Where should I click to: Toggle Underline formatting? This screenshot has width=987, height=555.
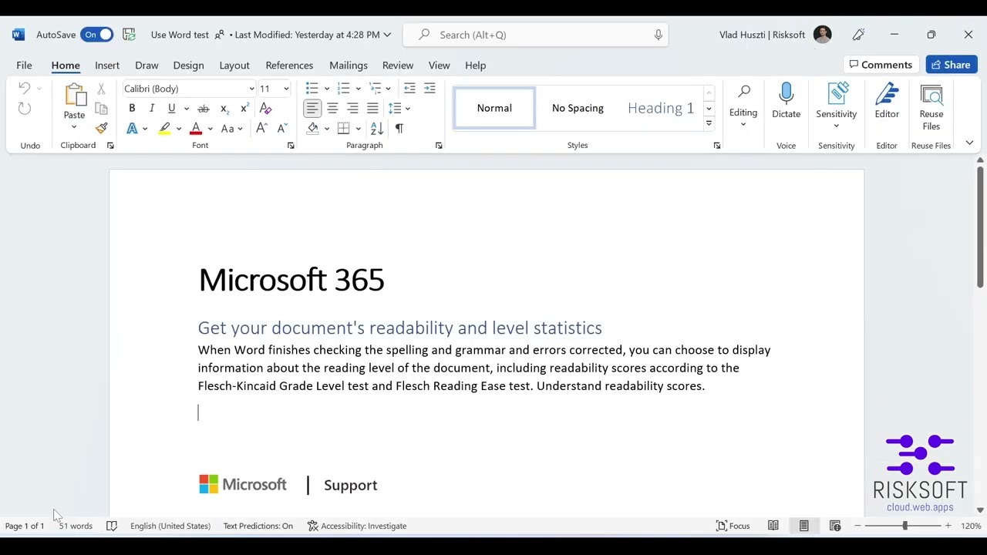pyautogui.click(x=171, y=109)
